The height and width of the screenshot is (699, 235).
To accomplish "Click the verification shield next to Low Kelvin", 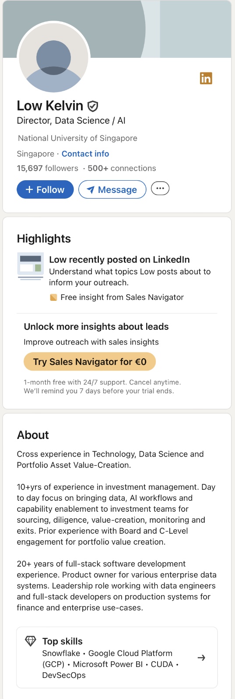I will tap(93, 106).
